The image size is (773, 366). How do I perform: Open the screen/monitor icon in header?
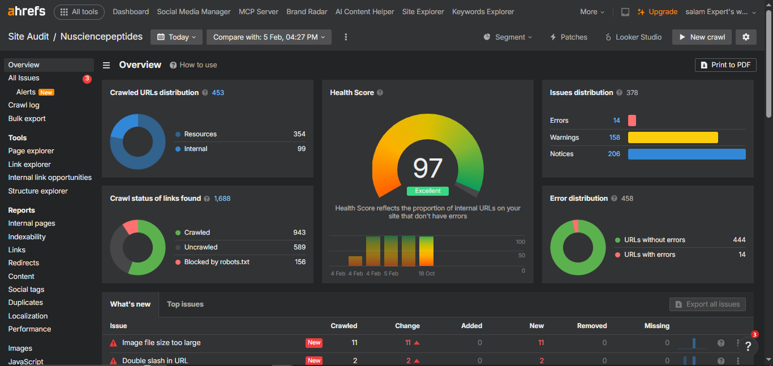tap(625, 12)
